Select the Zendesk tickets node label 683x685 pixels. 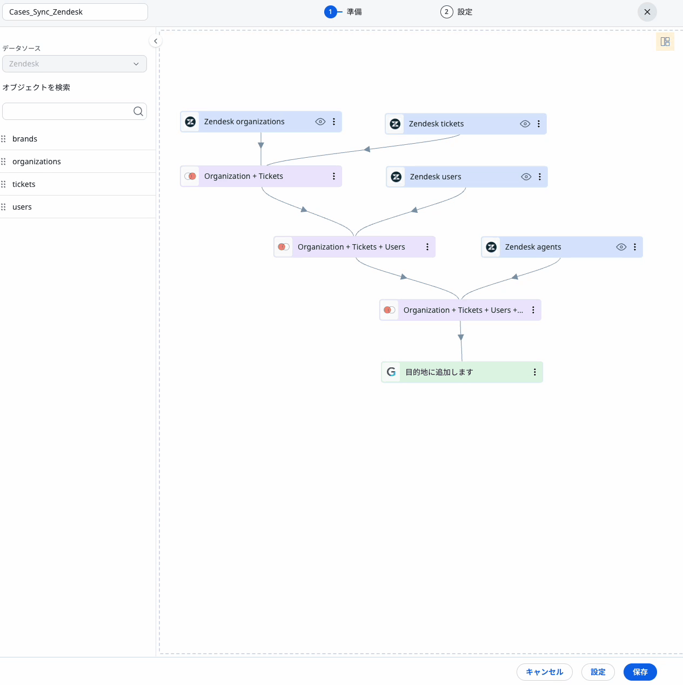pyautogui.click(x=436, y=124)
